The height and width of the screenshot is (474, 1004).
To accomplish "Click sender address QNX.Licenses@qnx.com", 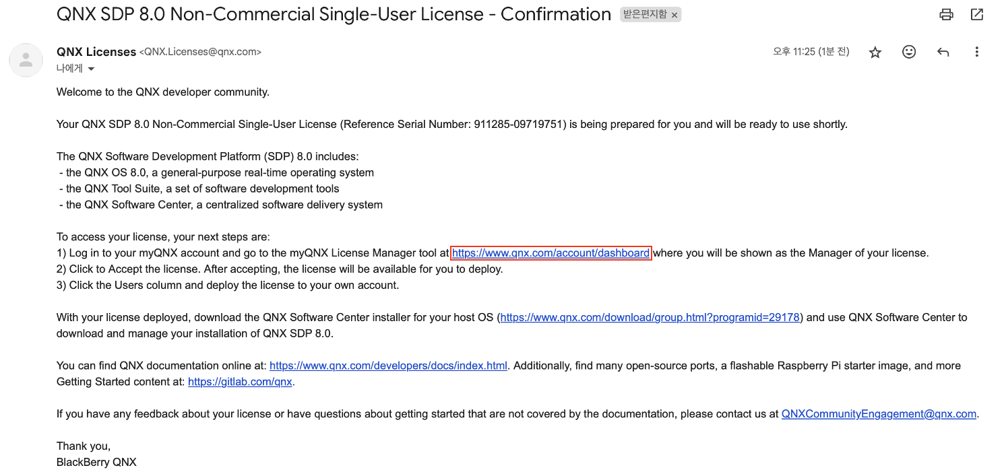I will click(200, 52).
